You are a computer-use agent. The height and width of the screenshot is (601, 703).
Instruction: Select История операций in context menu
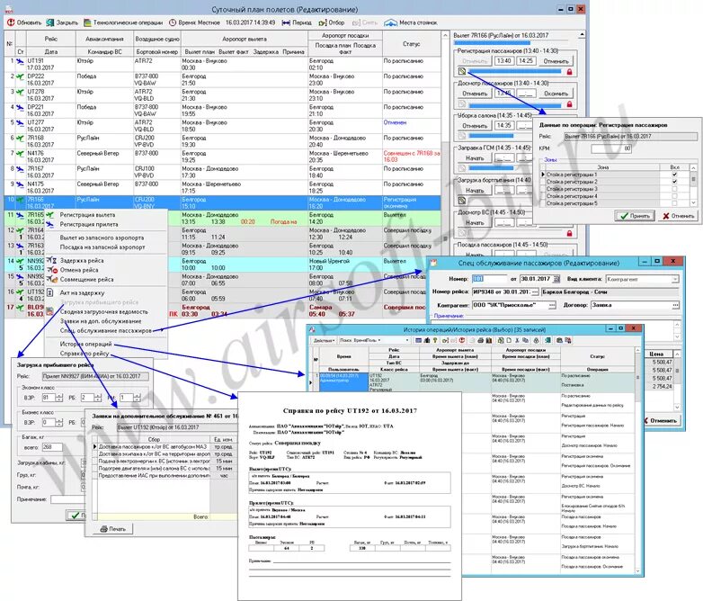coord(85,344)
